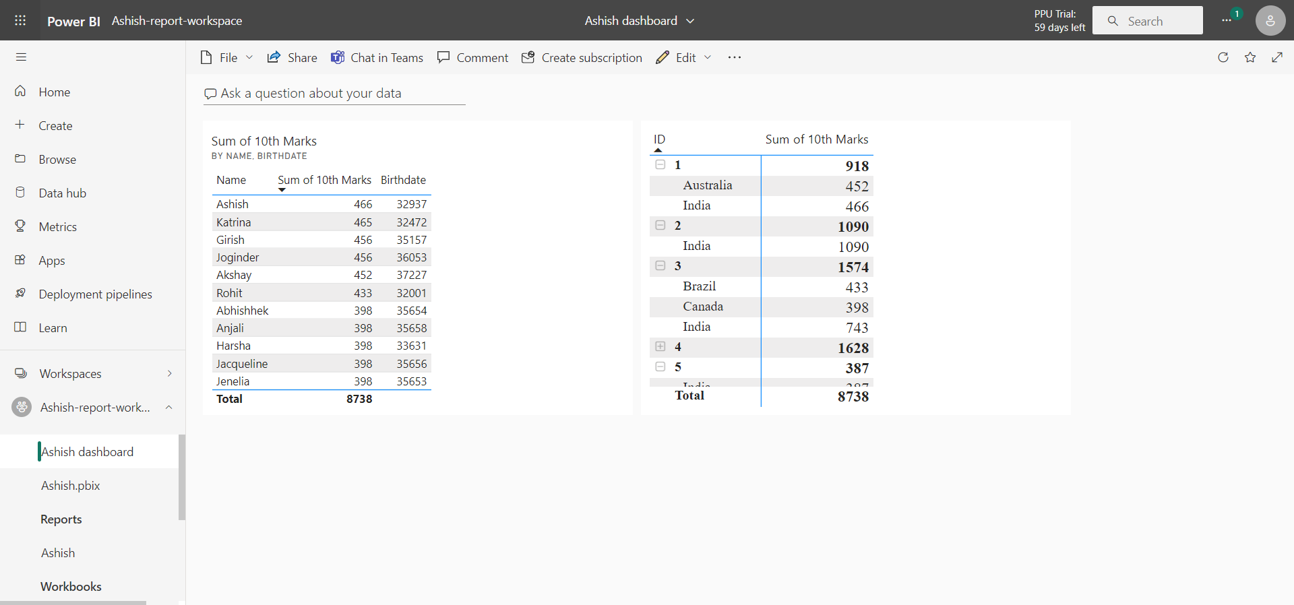Open notifications with the badge icon

click(1229, 20)
